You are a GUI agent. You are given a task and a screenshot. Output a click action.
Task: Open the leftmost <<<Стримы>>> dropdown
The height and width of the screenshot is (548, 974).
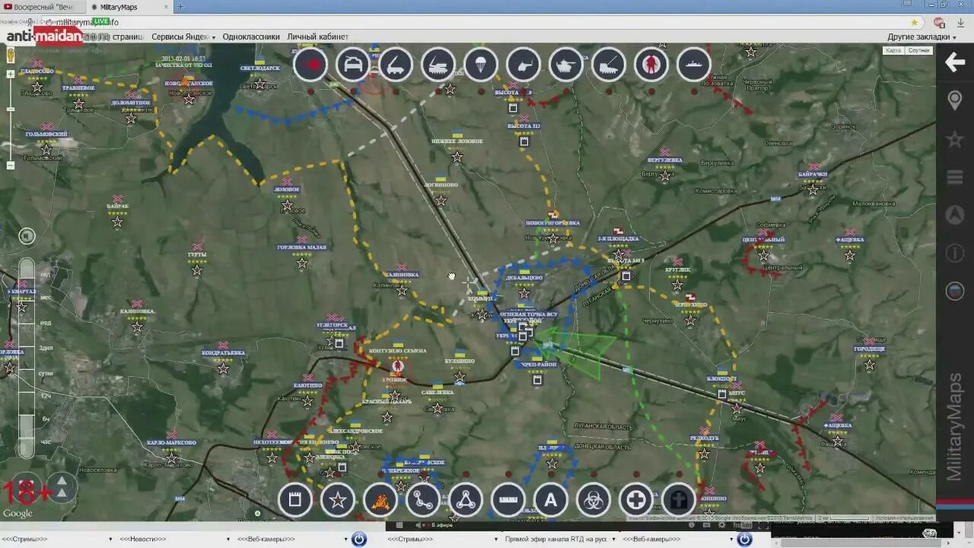[57, 539]
